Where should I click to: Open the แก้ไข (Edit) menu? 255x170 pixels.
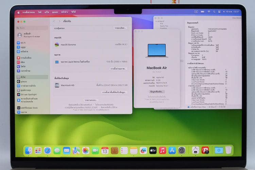[x=47, y=12]
